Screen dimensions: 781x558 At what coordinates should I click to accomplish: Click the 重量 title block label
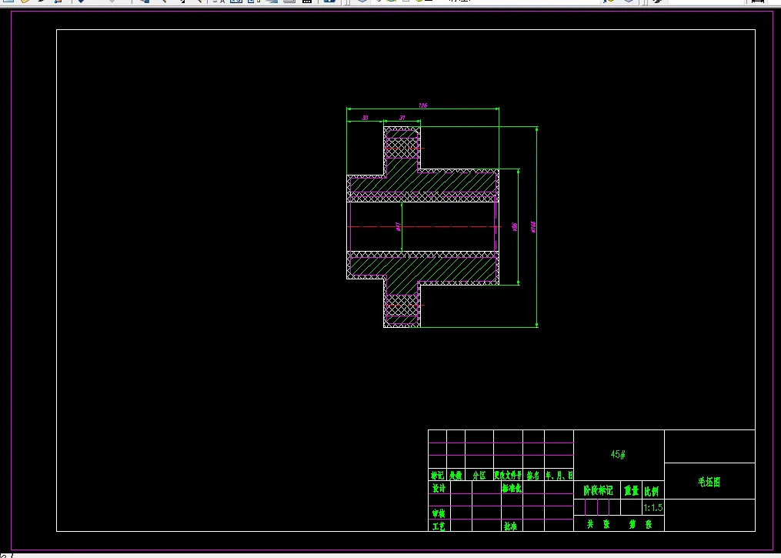(x=631, y=491)
